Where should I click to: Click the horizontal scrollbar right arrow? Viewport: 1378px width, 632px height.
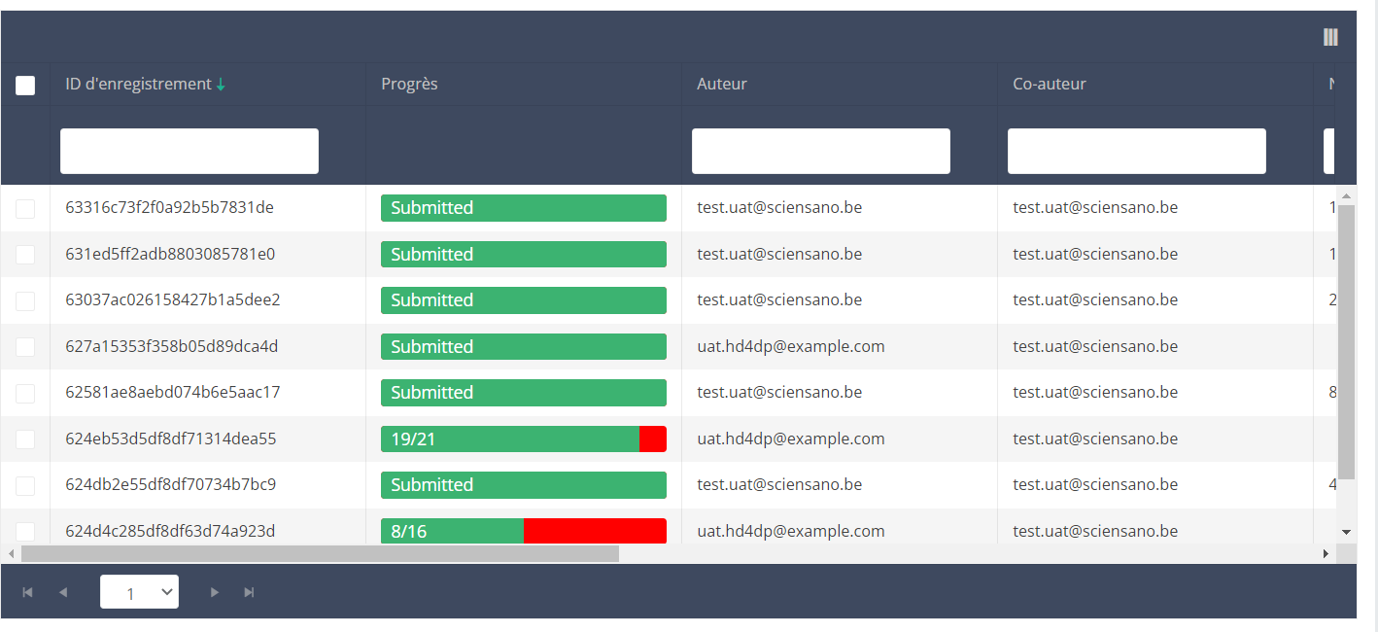pos(1325,553)
